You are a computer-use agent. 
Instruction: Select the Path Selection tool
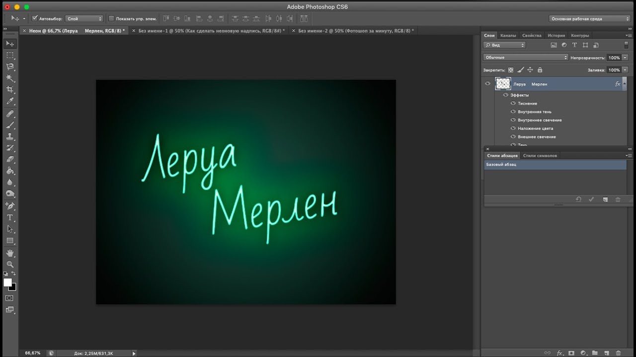point(10,229)
